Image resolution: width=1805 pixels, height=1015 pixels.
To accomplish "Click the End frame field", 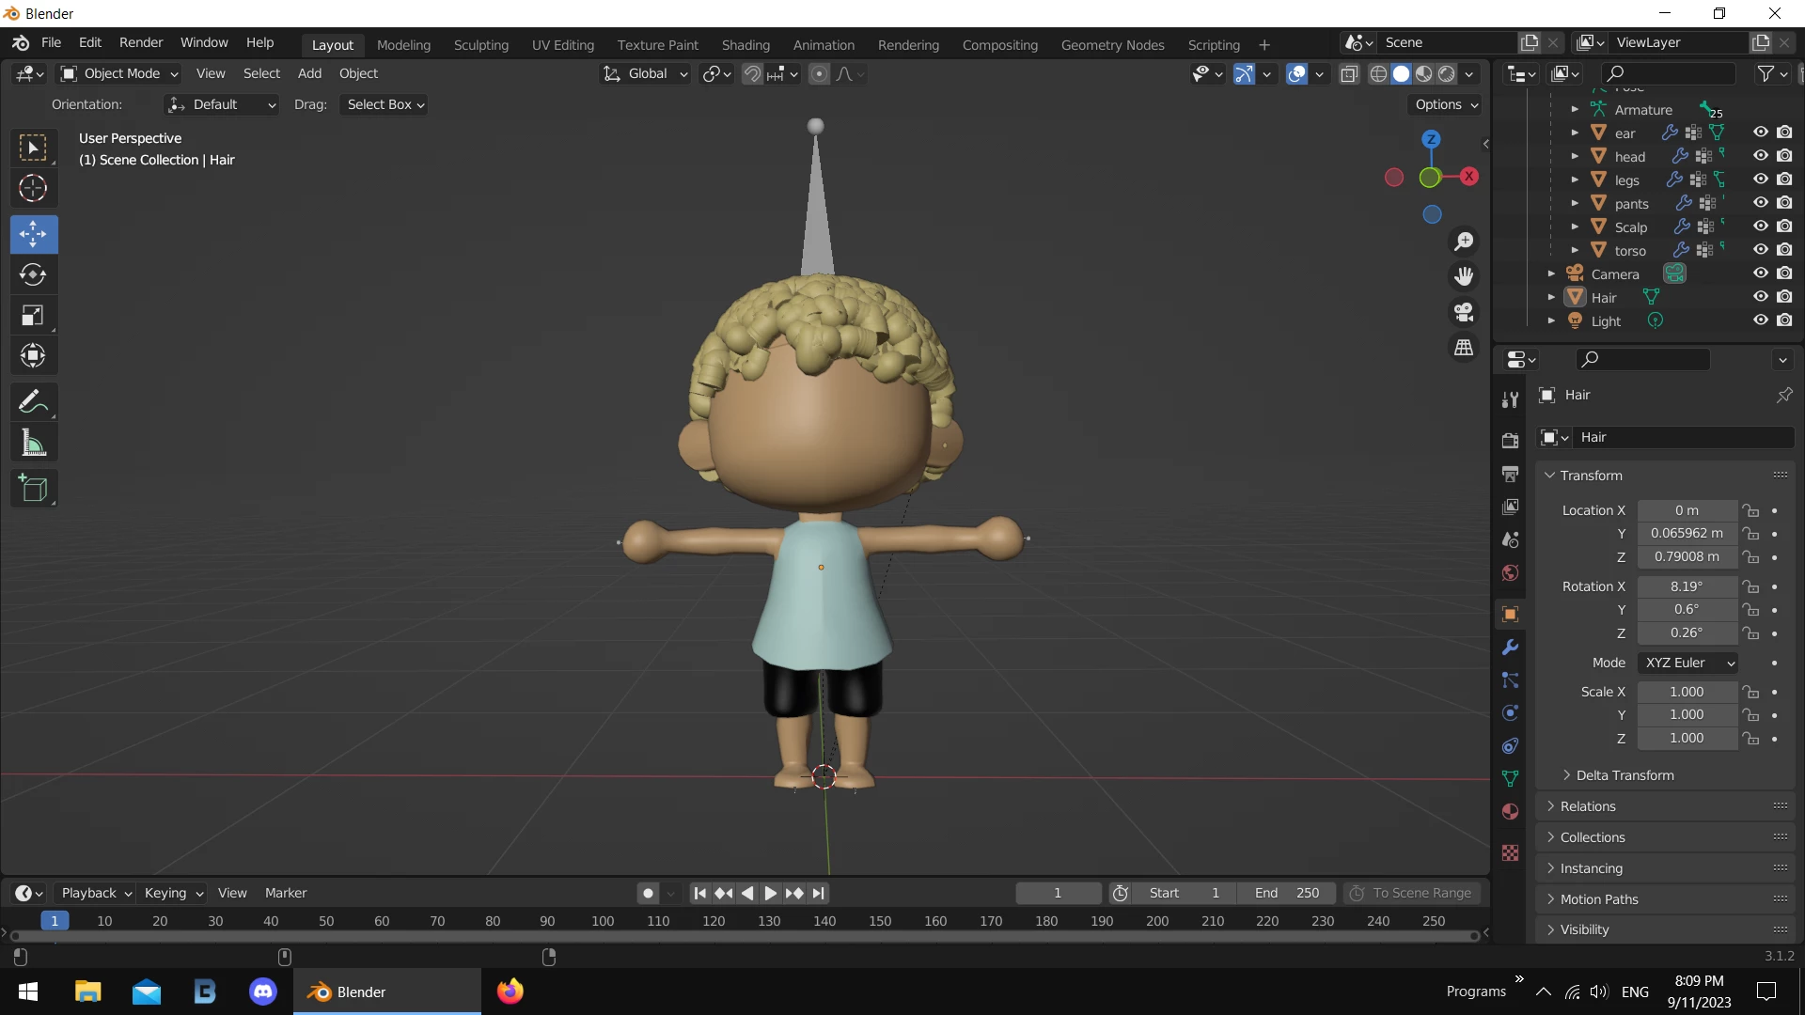I will (1286, 893).
